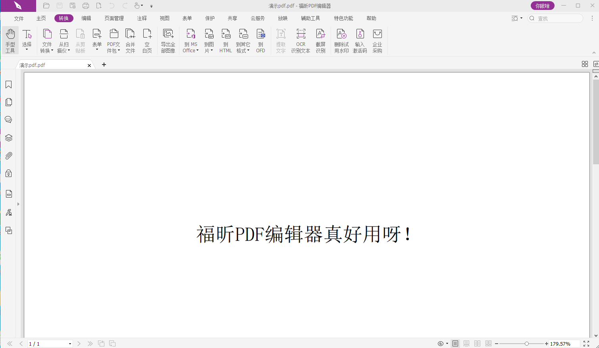Select the 手型工具 hand tool
Image resolution: width=599 pixels, height=348 pixels.
pyautogui.click(x=10, y=40)
